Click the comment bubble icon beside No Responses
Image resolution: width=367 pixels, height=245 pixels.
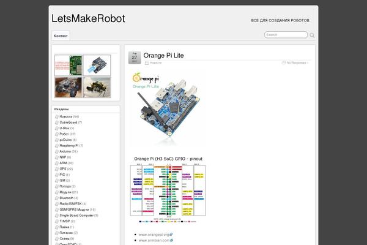pyautogui.click(x=284, y=62)
